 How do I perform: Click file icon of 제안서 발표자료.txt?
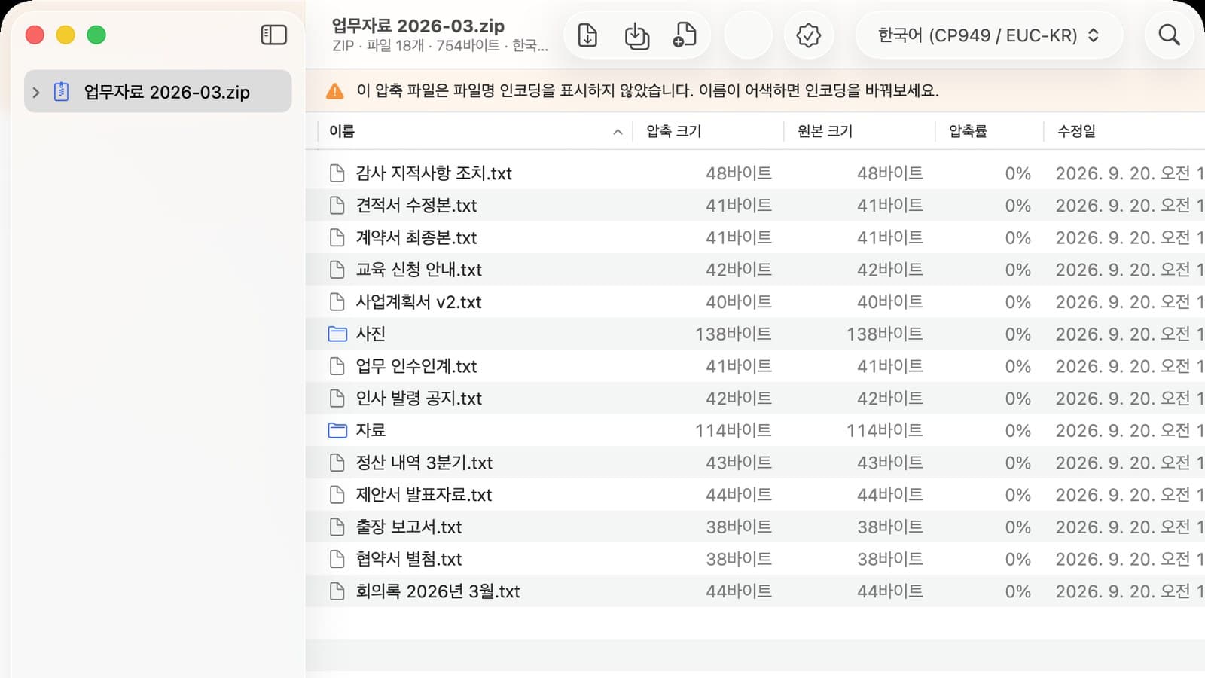click(x=337, y=495)
